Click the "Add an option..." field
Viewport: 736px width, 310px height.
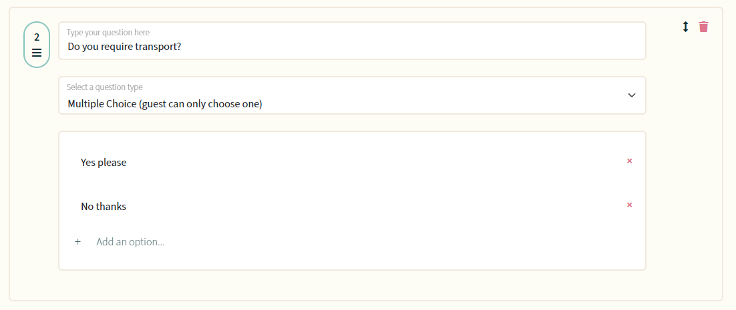130,241
